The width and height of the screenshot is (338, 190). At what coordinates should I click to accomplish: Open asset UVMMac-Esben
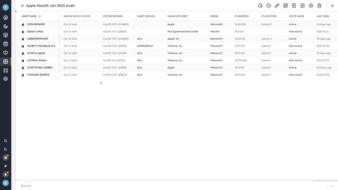37,60
